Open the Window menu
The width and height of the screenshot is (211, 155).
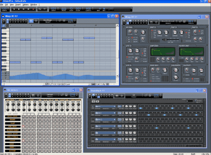(34, 5)
